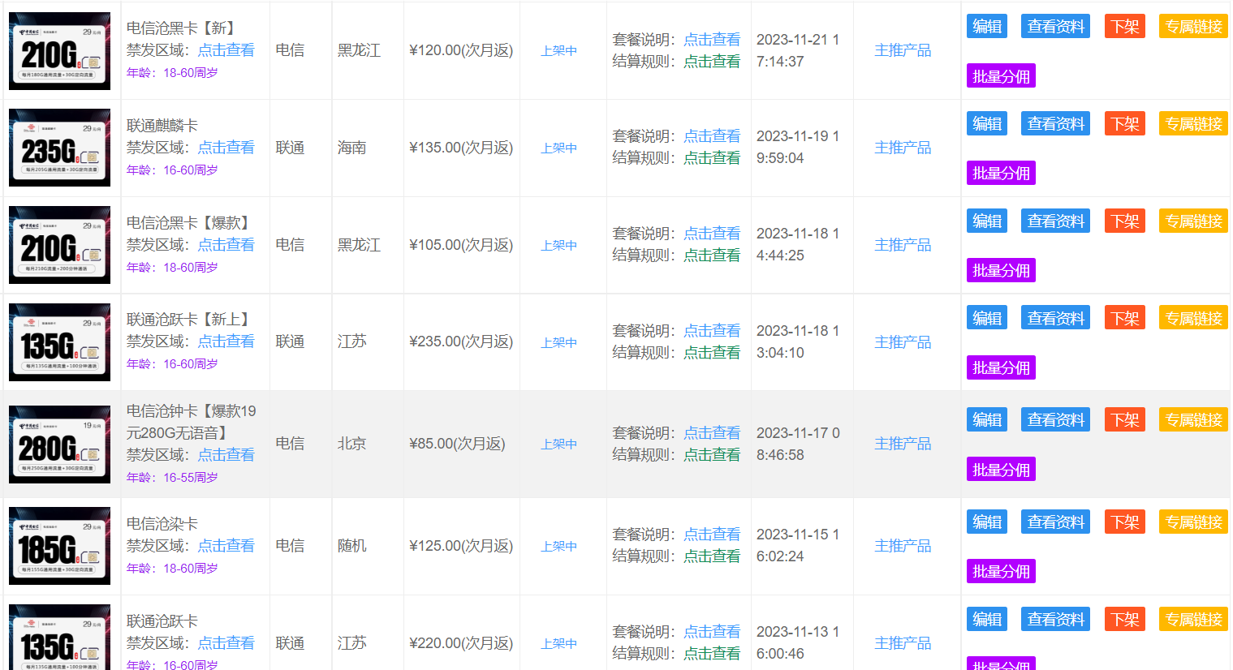View 禁发区域 for 电信沧染卡
The width and height of the screenshot is (1233, 670).
[x=226, y=546]
